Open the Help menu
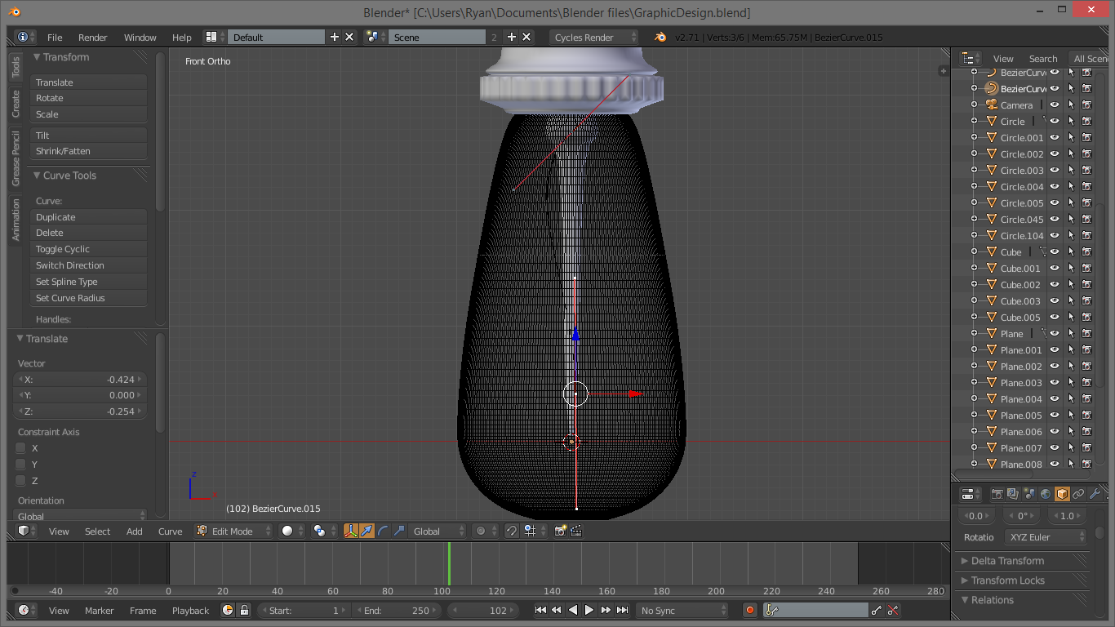Image resolution: width=1115 pixels, height=627 pixels. coord(182,38)
